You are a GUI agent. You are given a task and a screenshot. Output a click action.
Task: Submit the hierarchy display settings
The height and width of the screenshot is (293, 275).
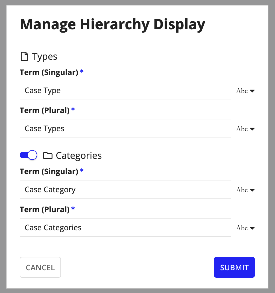[234, 267]
